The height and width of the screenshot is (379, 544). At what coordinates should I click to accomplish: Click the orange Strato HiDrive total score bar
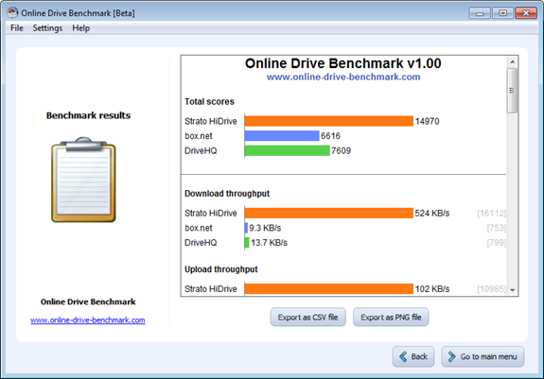click(329, 121)
